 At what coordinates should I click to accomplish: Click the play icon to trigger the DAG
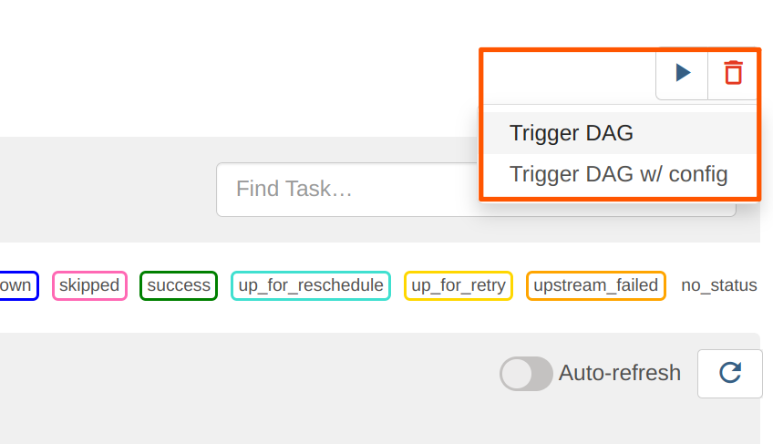tap(683, 73)
